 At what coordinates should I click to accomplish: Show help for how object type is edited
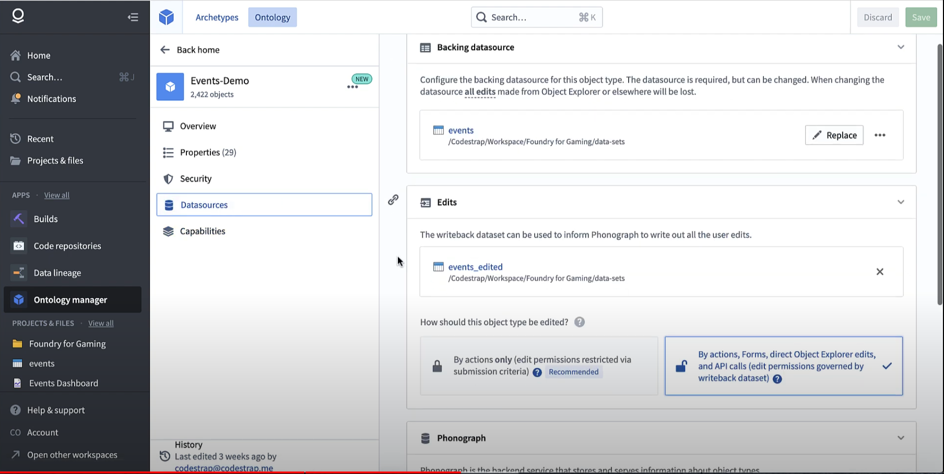click(x=580, y=322)
